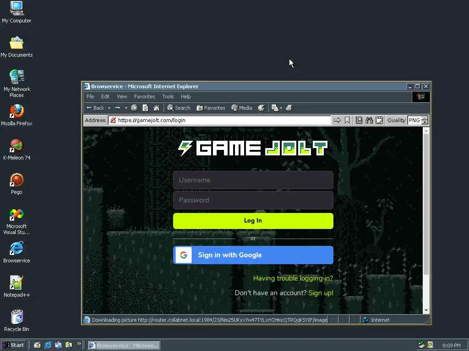469x351 pixels.
Task: Select Microsoft Visual Studio desktop icon
Action: 16,222
